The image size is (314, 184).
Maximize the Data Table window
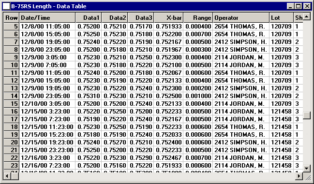click(298, 6)
